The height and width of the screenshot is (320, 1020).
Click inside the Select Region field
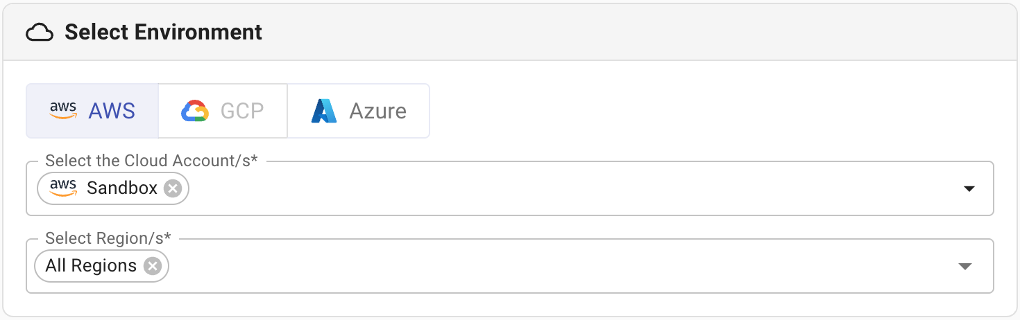(555, 267)
